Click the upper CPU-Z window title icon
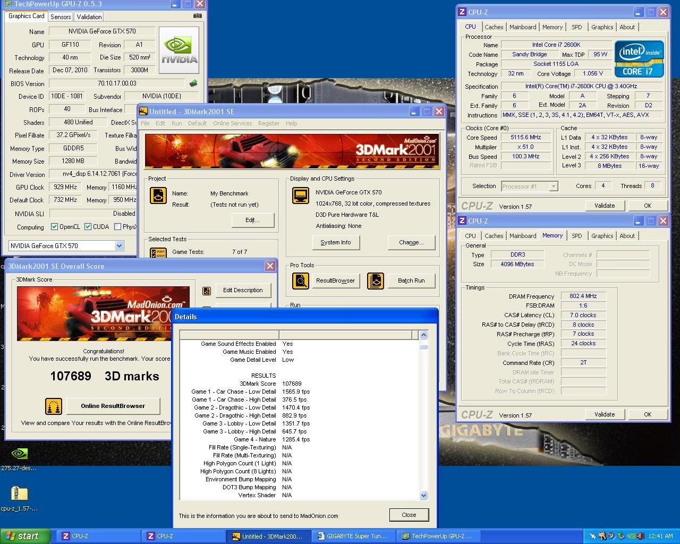680x544 pixels. [x=462, y=12]
